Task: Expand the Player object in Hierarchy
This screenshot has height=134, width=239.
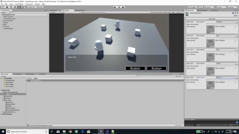Action: (3, 22)
